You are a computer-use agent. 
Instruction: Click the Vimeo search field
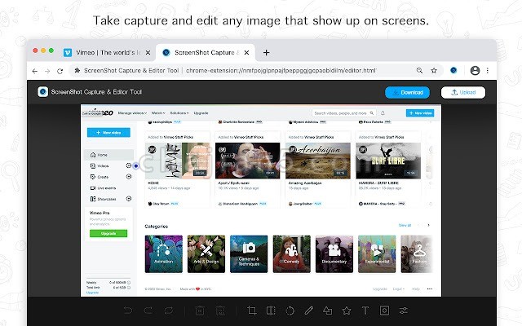[344, 113]
